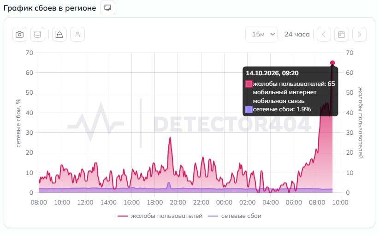Click left axis title сетевые сбои, %
This screenshot has width=379, height=235.
tap(18, 123)
